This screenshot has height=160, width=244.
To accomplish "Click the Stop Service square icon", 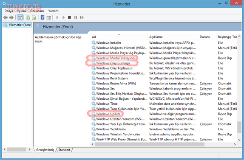I will 69,17.
